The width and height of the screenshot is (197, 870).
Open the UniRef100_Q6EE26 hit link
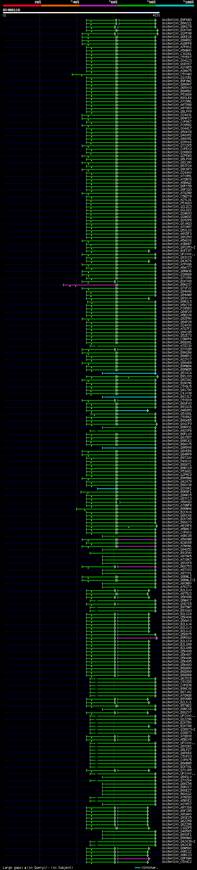(177, 37)
